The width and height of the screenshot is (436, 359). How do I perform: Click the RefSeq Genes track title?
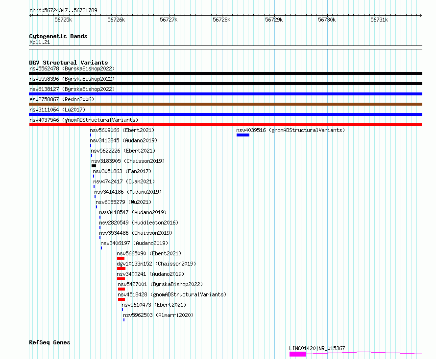point(49,342)
